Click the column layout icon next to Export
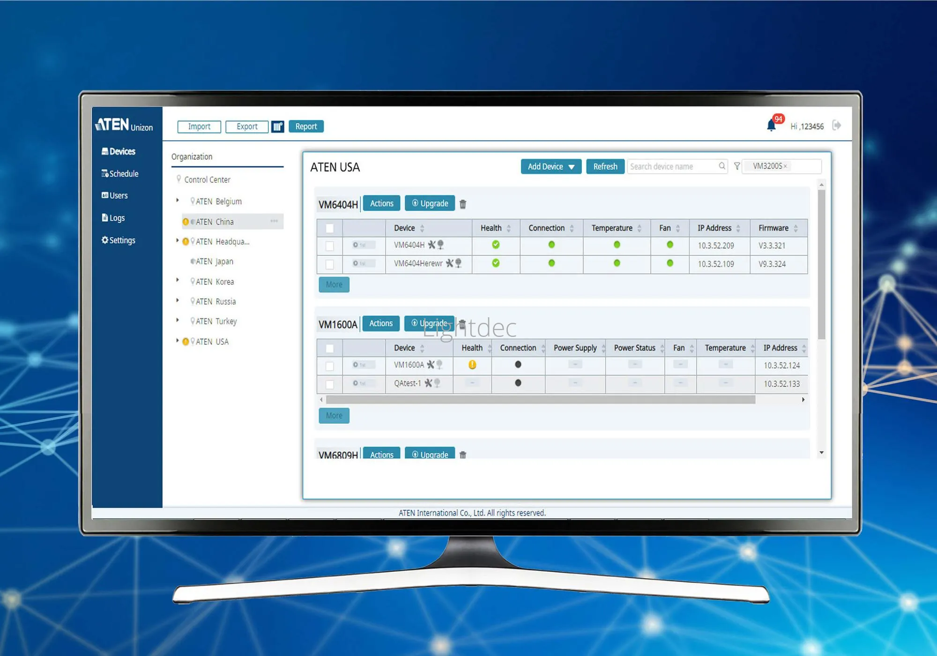The height and width of the screenshot is (656, 937). 278,127
